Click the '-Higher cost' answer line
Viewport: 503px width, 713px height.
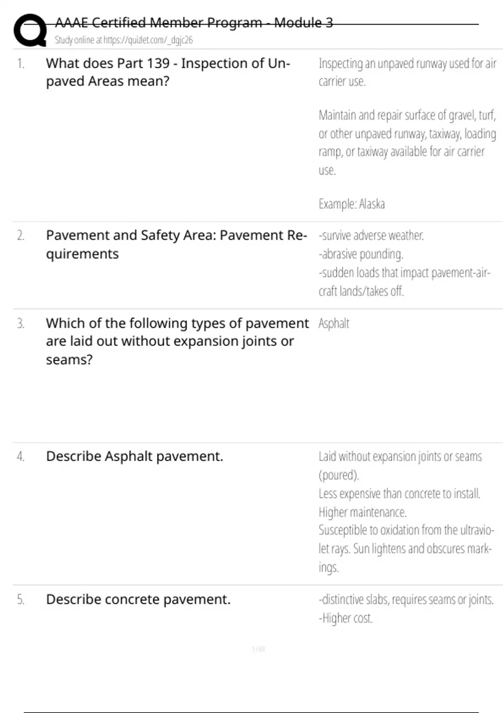click(x=346, y=618)
